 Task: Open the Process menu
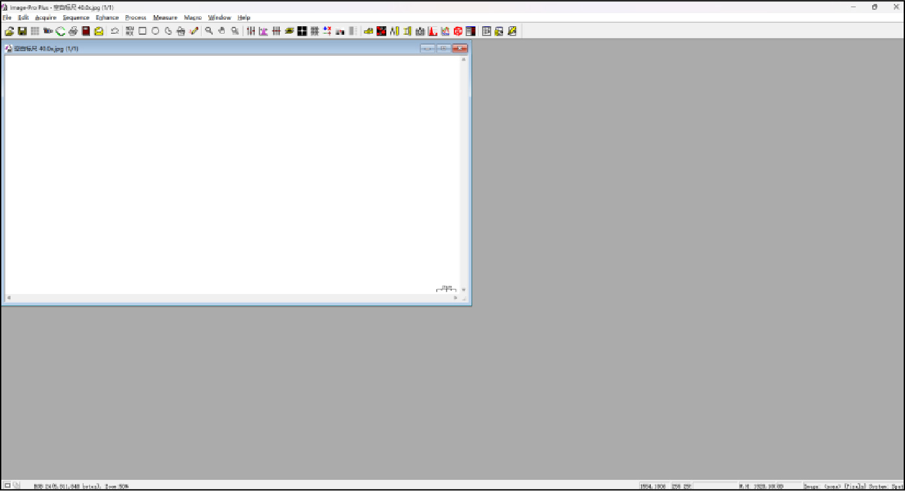click(x=135, y=18)
